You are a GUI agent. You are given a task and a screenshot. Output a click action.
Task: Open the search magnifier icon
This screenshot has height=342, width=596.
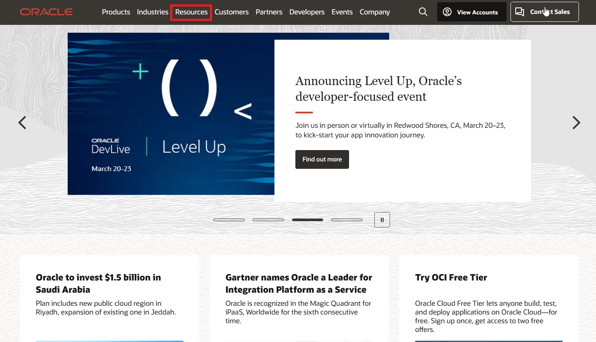tap(423, 12)
